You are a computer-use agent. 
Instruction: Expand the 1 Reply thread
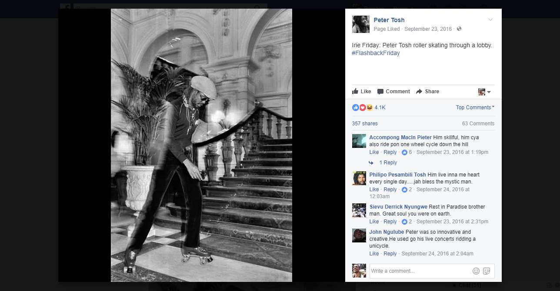click(x=388, y=163)
